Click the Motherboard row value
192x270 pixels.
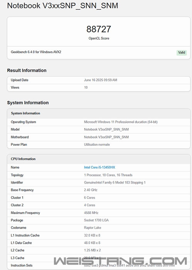point(106,137)
